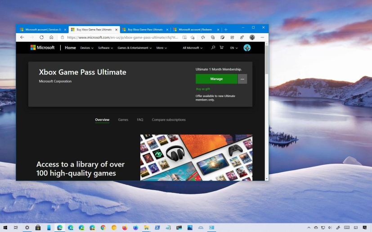Screen dimensions: 372x232
Task: Open the Windows Start menu
Action: tap(5, 228)
